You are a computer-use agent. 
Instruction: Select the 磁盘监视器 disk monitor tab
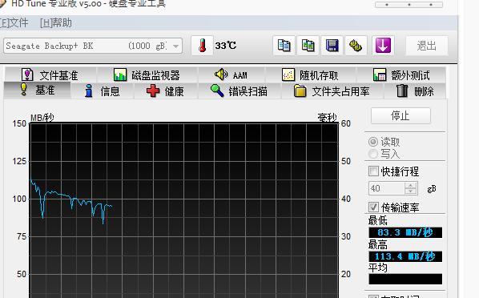tap(147, 74)
